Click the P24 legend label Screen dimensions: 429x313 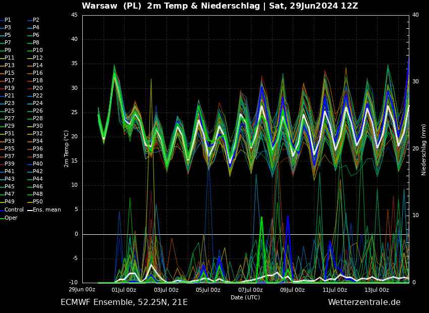click(x=37, y=103)
